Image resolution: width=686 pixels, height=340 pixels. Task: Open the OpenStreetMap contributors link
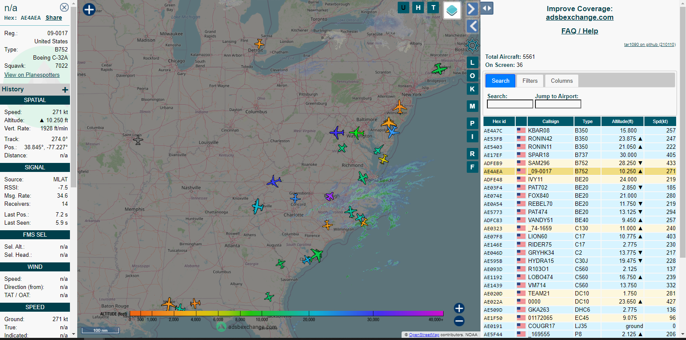[x=424, y=335]
